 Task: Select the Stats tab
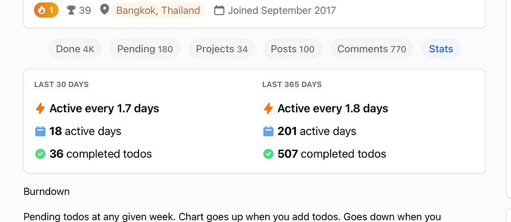point(441,49)
